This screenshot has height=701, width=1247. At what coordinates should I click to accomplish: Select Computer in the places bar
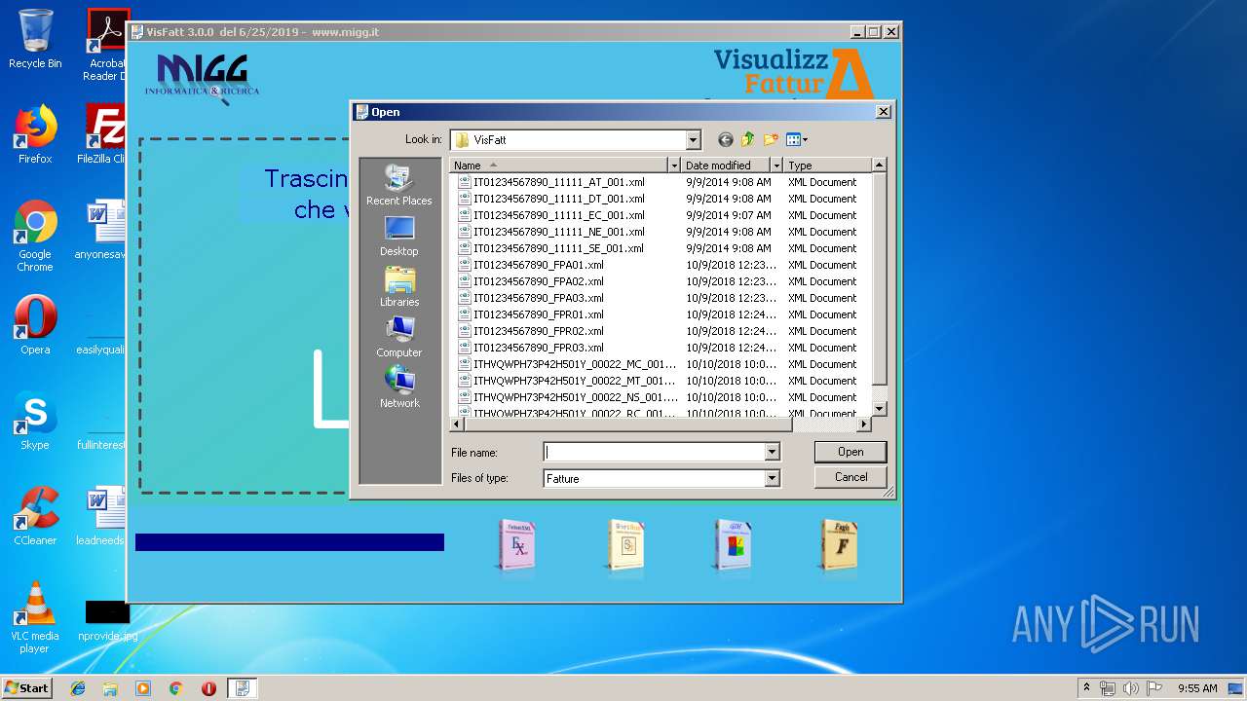coord(399,337)
